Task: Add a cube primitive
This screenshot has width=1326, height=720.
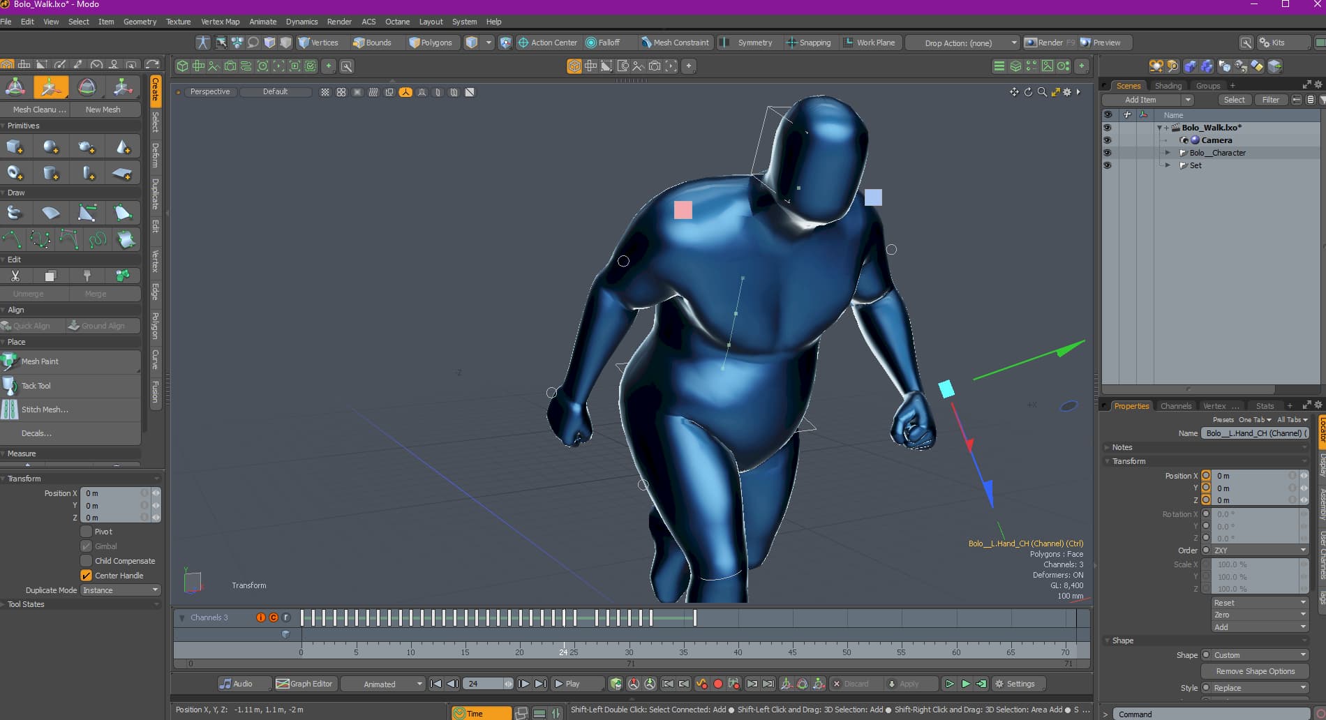Action: pos(15,147)
